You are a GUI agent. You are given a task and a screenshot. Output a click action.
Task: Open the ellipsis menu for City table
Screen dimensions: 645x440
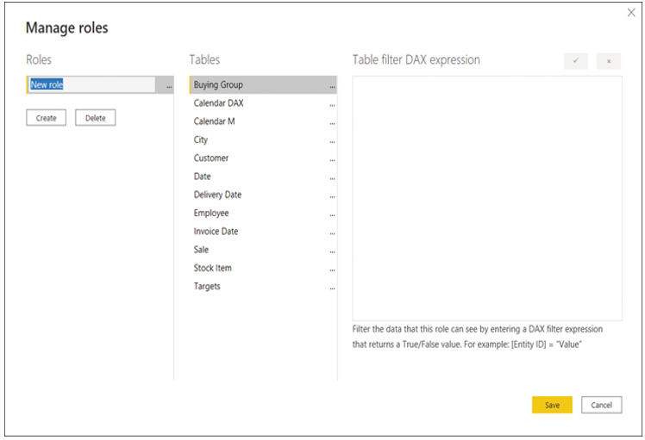point(332,142)
